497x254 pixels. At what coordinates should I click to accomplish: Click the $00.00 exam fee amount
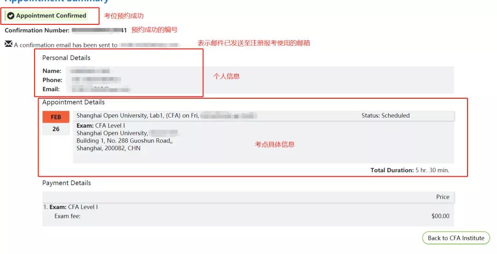tap(440, 216)
